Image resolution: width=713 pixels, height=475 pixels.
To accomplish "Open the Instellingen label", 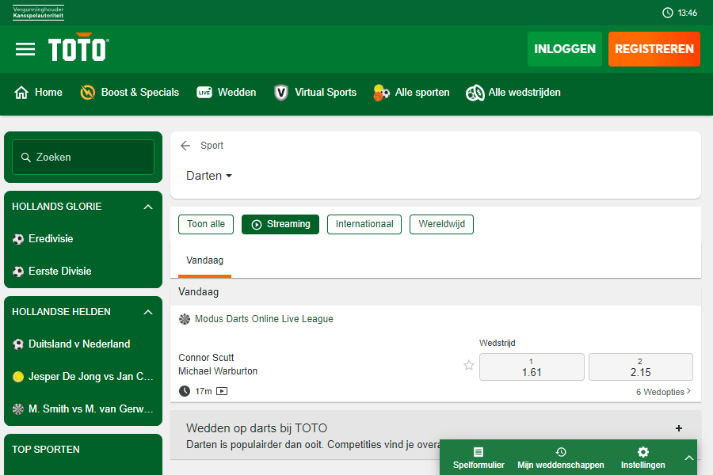I will point(643,465).
